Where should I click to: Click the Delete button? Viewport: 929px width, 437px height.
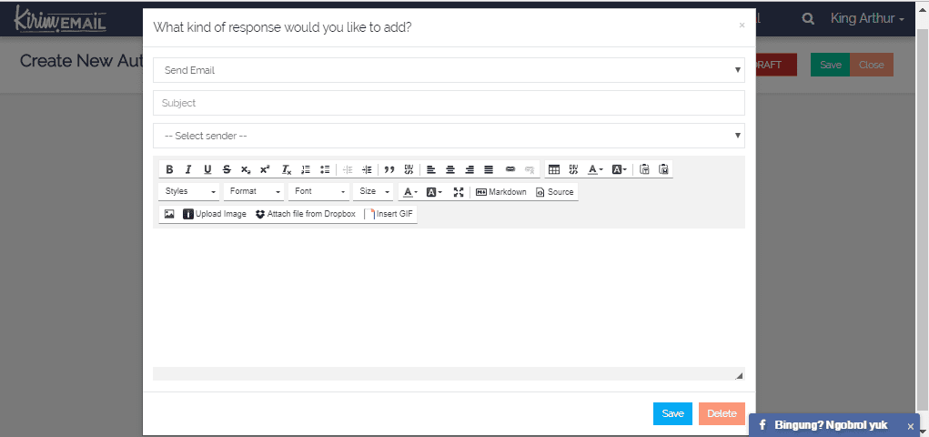point(722,413)
